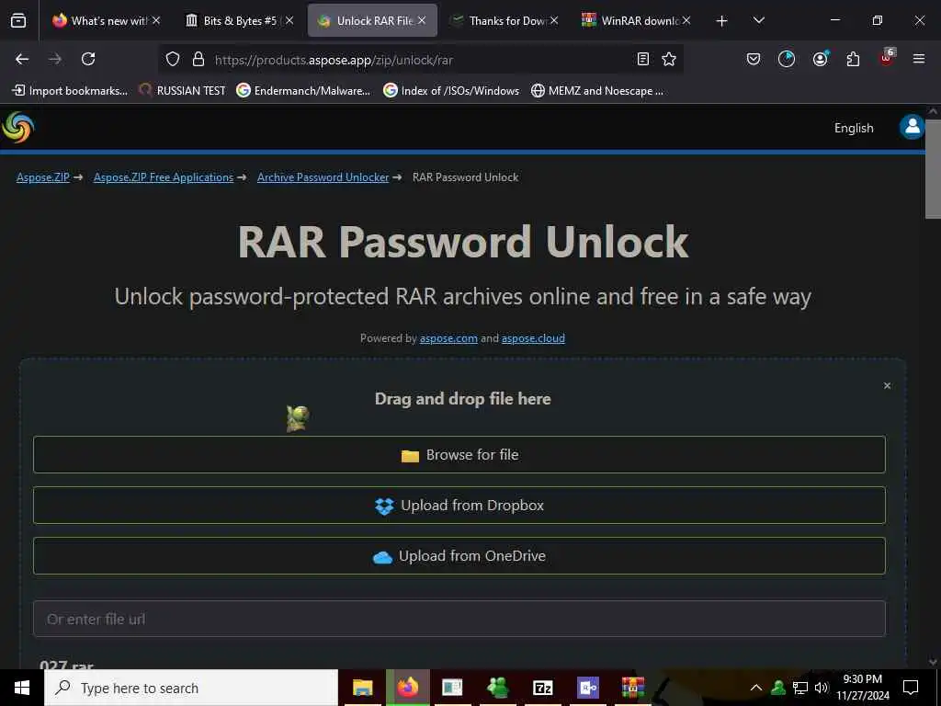Click the Browse for file button

point(459,454)
